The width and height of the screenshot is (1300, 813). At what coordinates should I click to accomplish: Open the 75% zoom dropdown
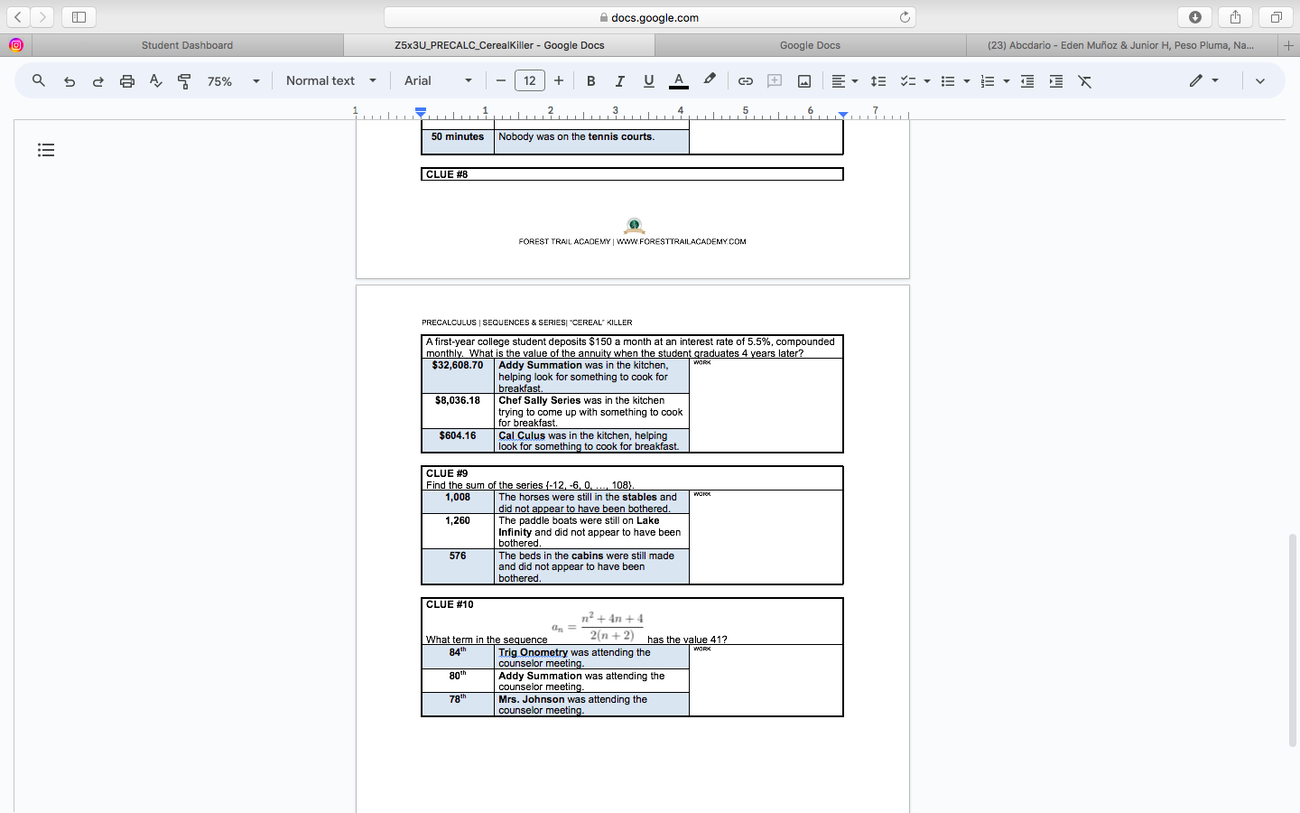point(234,81)
